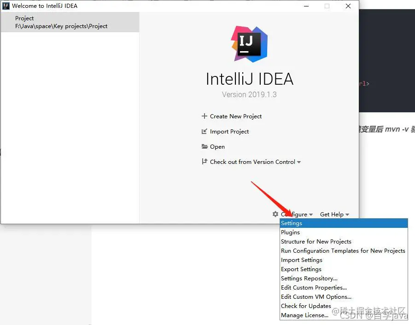This screenshot has width=415, height=325.
Task: Click the Version 2019.1.3 text
Action: (x=249, y=95)
